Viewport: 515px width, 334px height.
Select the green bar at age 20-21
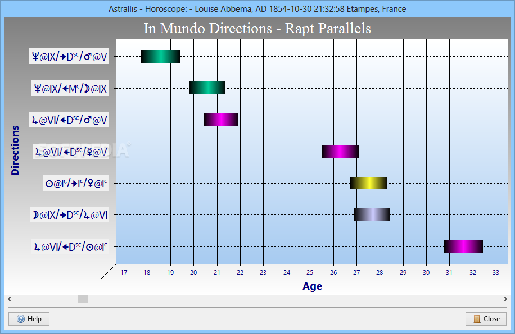click(207, 88)
